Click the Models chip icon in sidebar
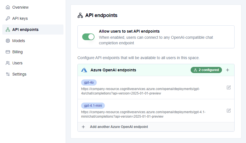Screen dimensions: 246x143 pos(8,41)
